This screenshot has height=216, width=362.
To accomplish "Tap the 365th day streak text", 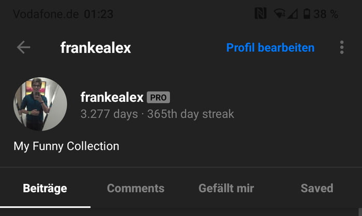I will point(191,114).
